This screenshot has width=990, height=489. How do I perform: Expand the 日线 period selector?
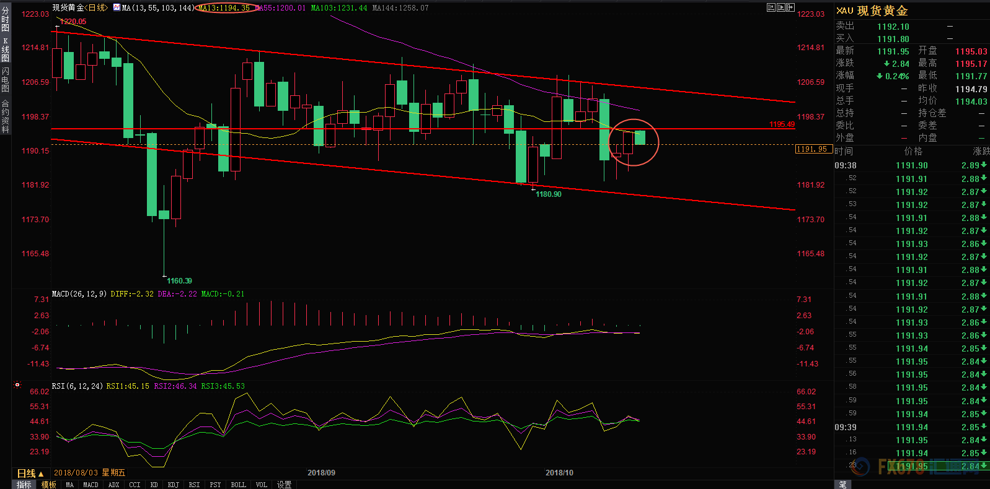pyautogui.click(x=30, y=473)
